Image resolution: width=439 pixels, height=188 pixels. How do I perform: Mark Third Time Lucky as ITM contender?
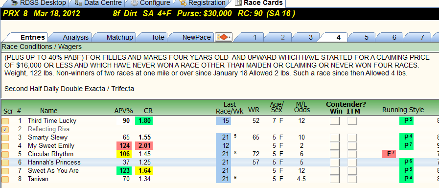click(x=352, y=121)
